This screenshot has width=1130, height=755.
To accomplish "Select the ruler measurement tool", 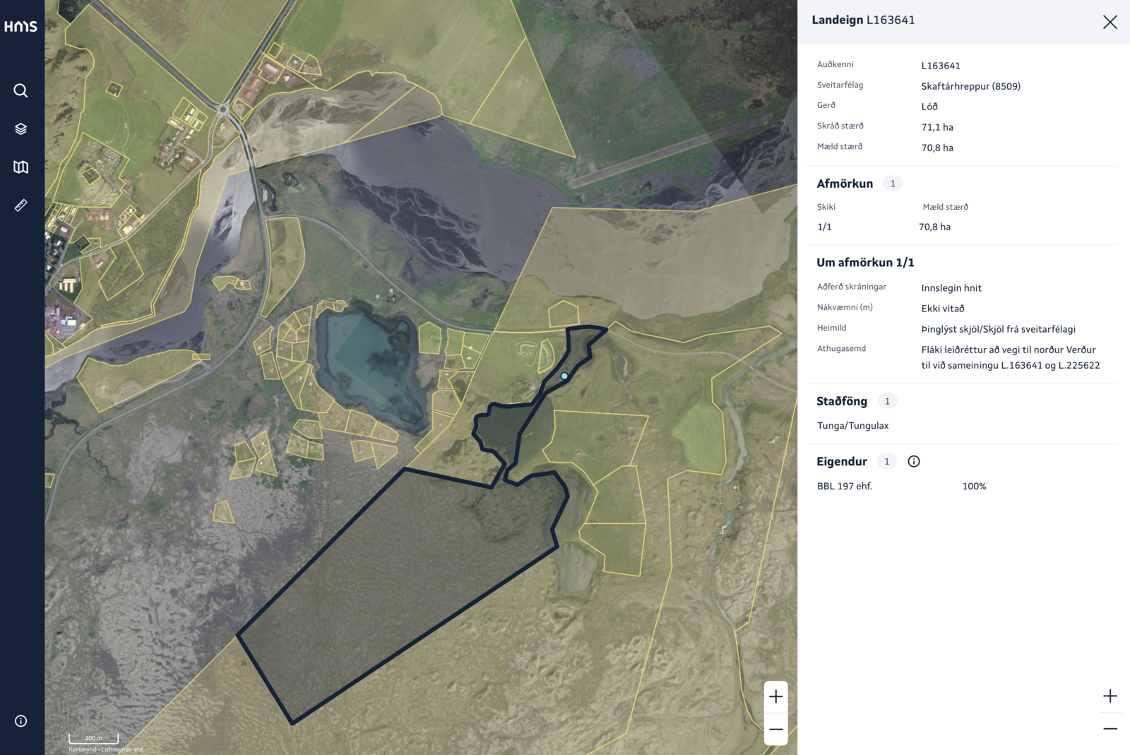I will 20,205.
